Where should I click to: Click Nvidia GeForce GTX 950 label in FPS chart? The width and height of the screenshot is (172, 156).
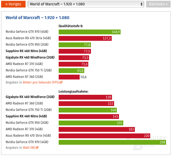pyautogui.click(x=27, y=45)
